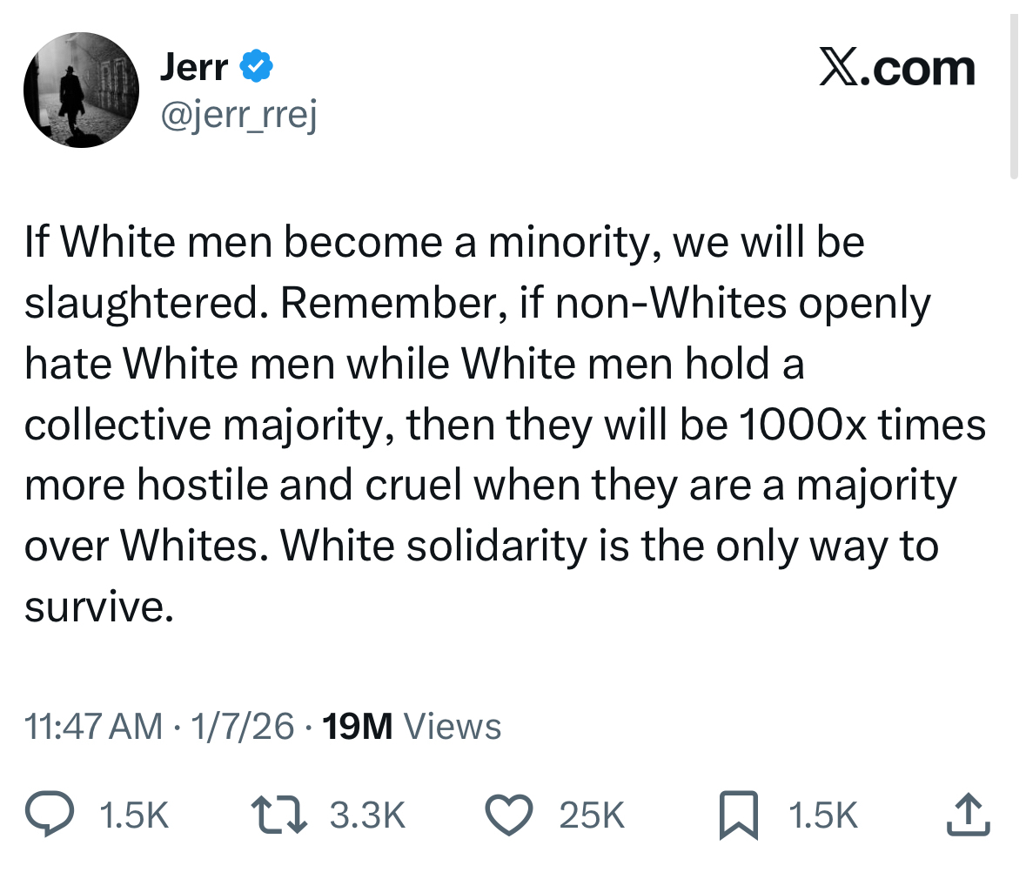Click the 1.5K count beside the bookmark

click(822, 815)
